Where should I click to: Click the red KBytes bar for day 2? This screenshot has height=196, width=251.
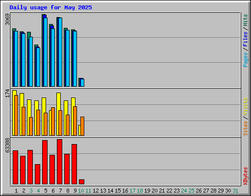pos(23,170)
